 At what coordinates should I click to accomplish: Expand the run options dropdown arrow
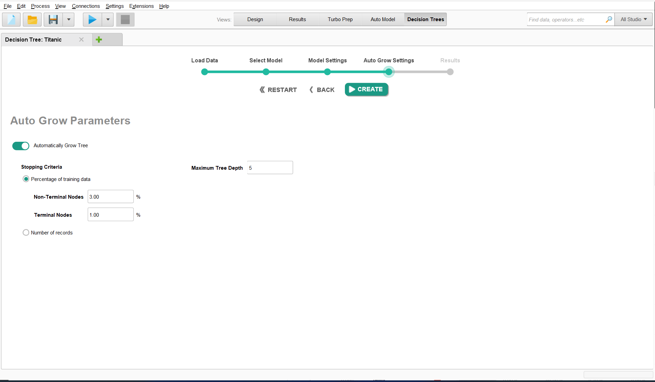coord(107,19)
